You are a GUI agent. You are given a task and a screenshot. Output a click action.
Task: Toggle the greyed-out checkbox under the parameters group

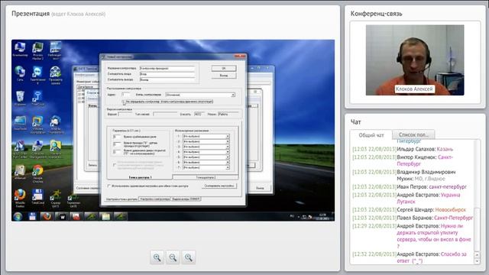[x=115, y=165]
